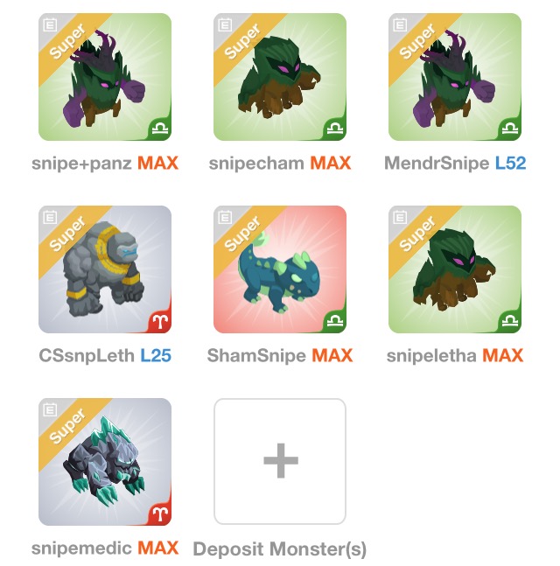Open the MendrSnipe L52 monster card
560x566 pixels.
coord(455,77)
